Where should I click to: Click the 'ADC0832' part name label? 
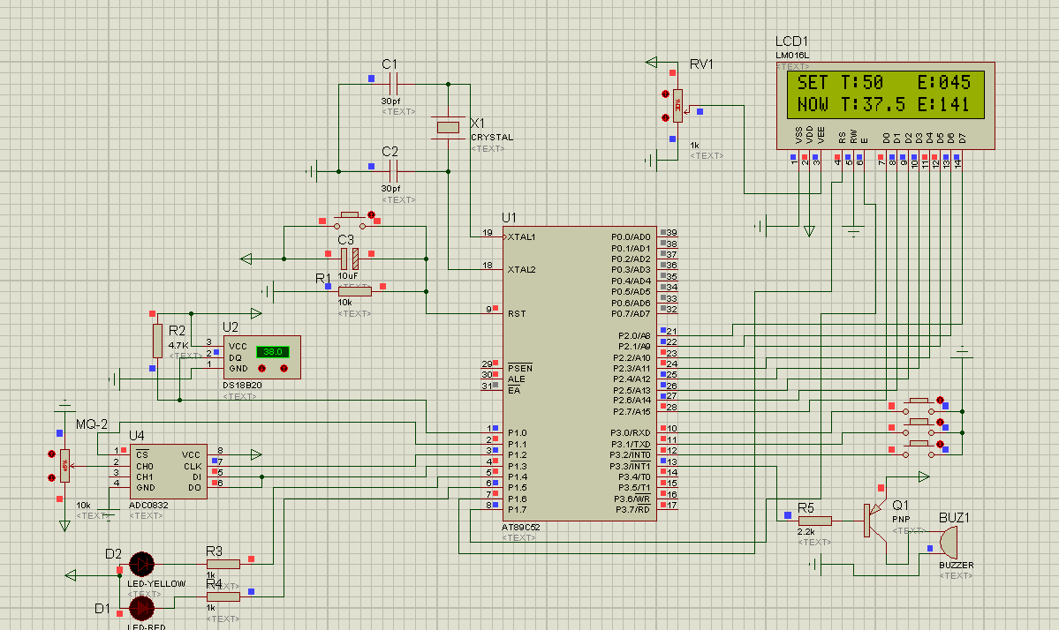pos(148,506)
